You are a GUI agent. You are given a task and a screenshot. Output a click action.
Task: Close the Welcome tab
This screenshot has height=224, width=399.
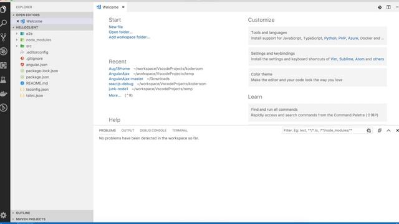click(123, 7)
